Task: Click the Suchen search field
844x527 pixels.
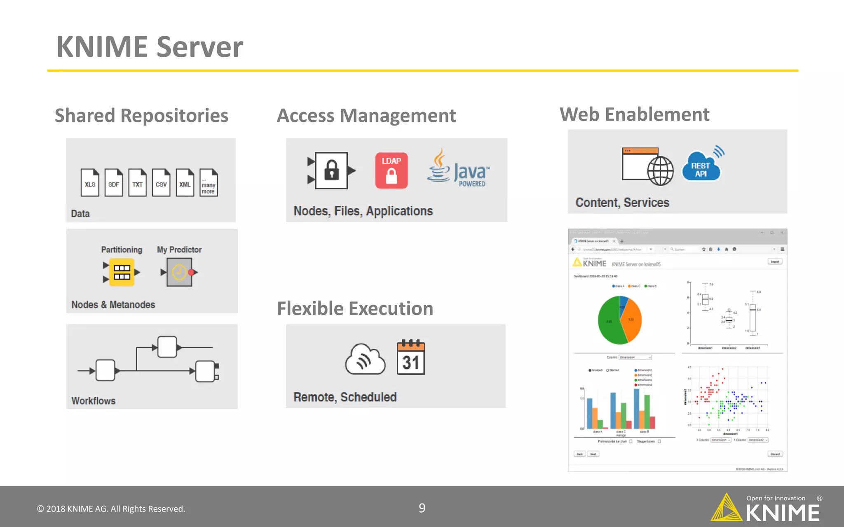Action: (683, 250)
